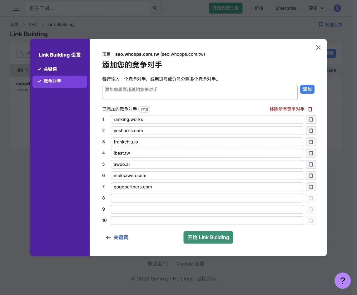Click the project name seo.whoops.com.tw in dialog

coord(137,54)
